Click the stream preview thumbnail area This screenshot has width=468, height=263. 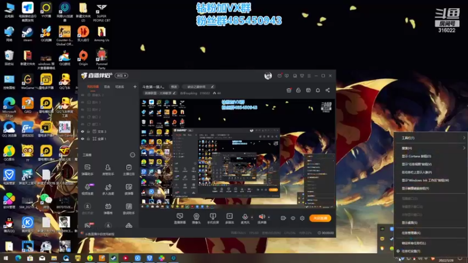(238, 154)
